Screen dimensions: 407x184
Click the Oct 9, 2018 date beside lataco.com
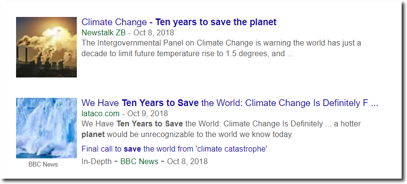pyautogui.click(x=147, y=113)
